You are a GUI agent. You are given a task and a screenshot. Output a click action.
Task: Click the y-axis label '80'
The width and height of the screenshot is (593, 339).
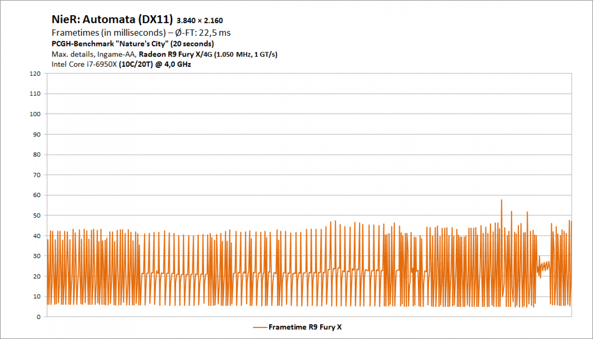37,154
